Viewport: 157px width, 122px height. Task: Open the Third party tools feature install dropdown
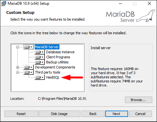point(28,72)
